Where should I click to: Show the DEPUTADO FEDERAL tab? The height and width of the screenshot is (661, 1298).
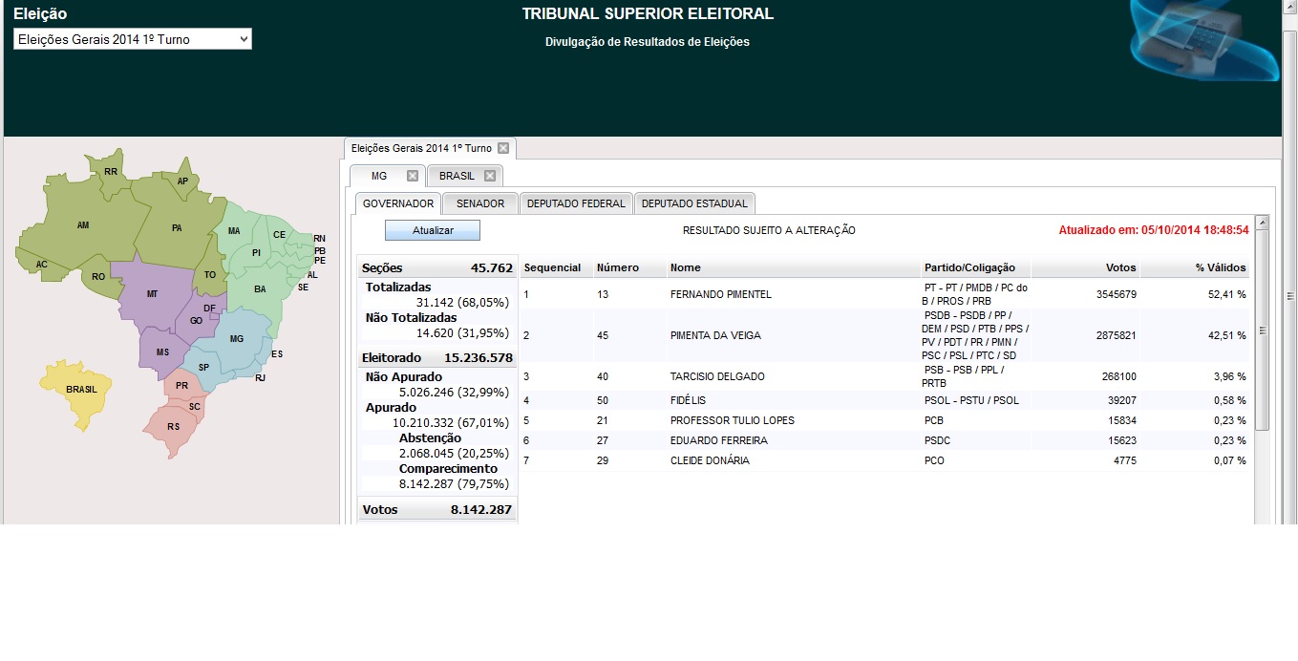click(x=576, y=203)
